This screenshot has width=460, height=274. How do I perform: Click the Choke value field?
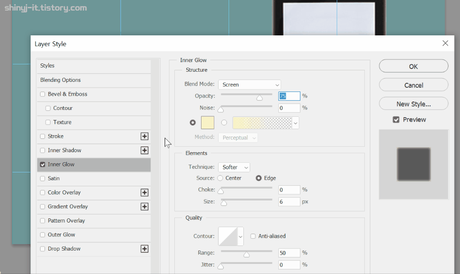pos(289,190)
